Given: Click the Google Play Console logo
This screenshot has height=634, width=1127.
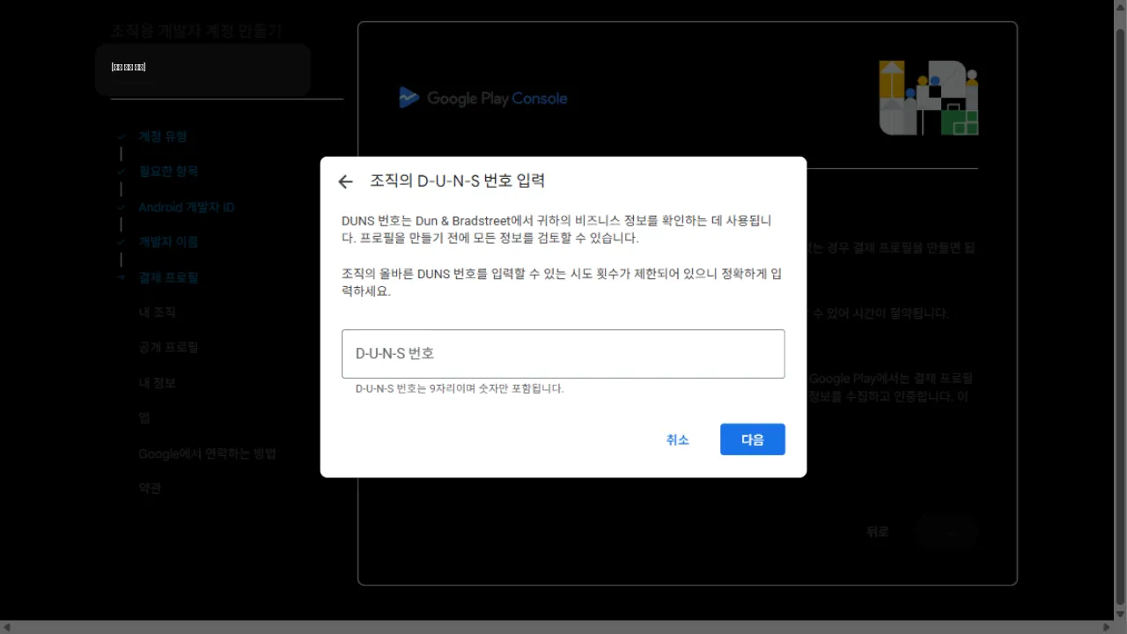Looking at the screenshot, I should pos(483,98).
